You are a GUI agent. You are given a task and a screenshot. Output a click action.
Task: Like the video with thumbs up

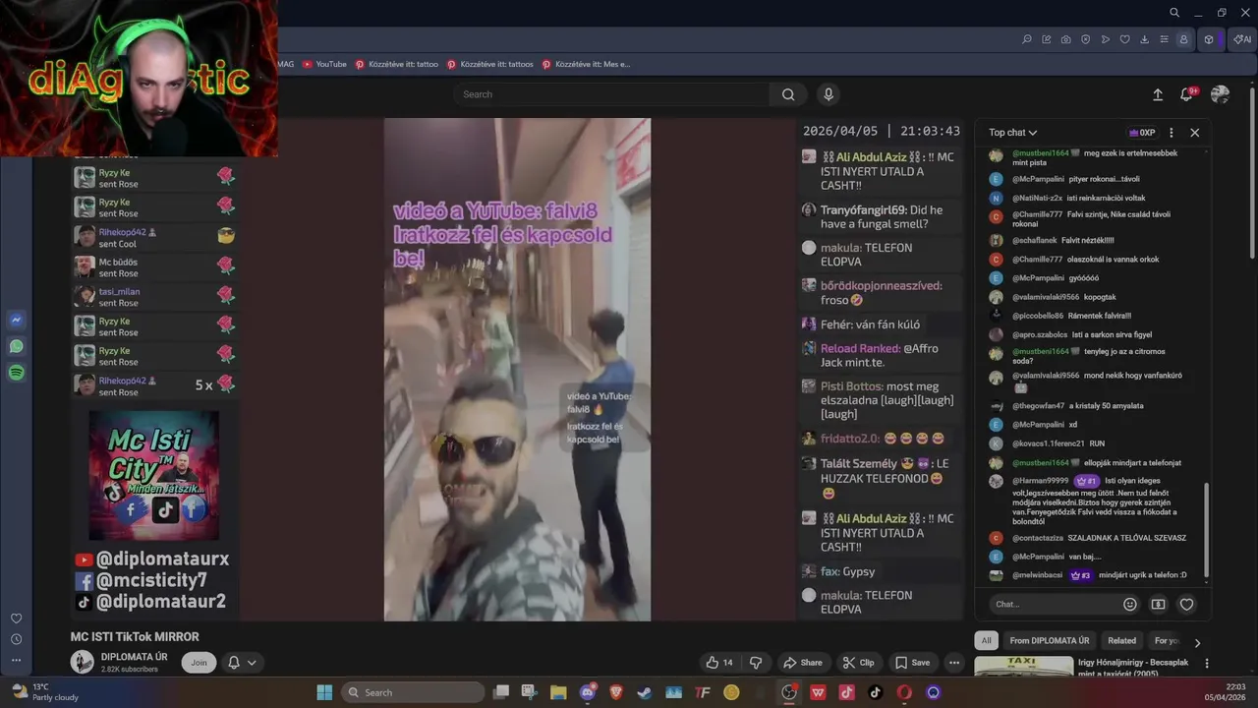pos(718,663)
